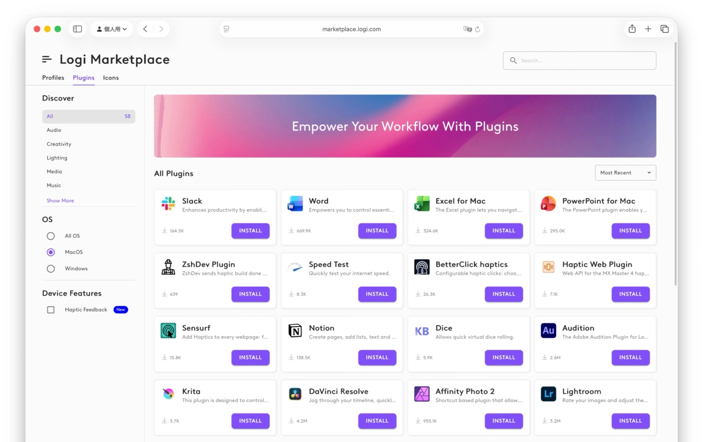Image resolution: width=703 pixels, height=442 pixels.
Task: Install the Speed Test plugin
Action: pos(377,294)
